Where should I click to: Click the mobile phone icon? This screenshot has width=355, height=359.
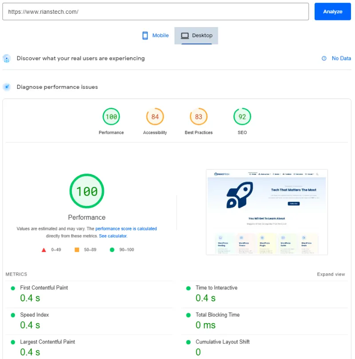pos(144,35)
